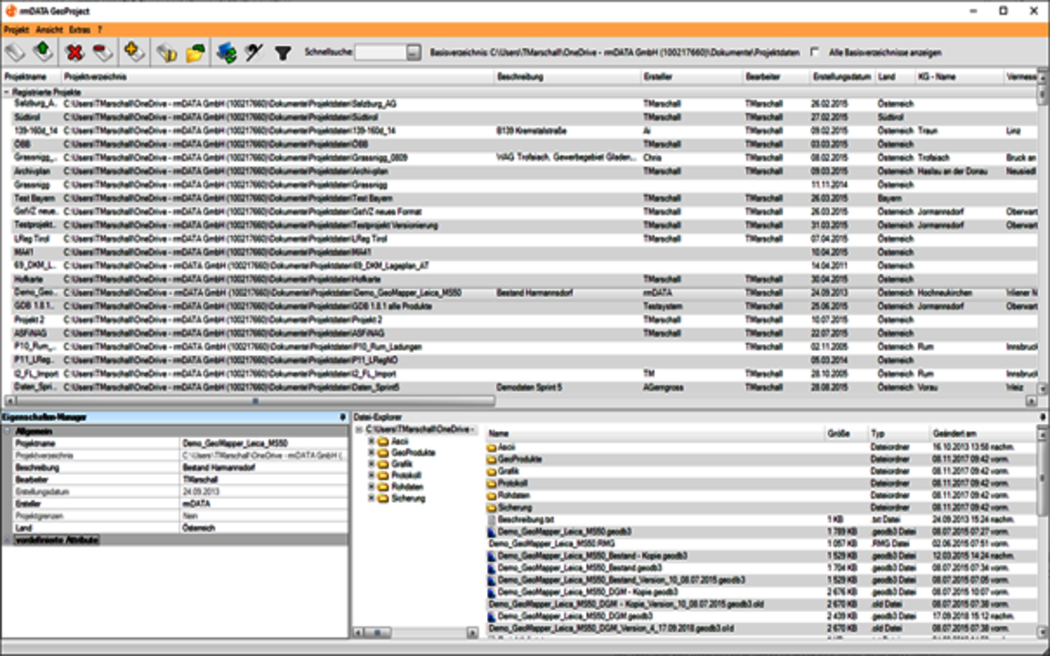This screenshot has width=1050, height=656.
Task: Click the Schnellsuche browse button
Action: tap(413, 52)
